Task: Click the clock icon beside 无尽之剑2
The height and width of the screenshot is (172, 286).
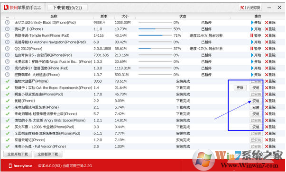Action: [7, 23]
